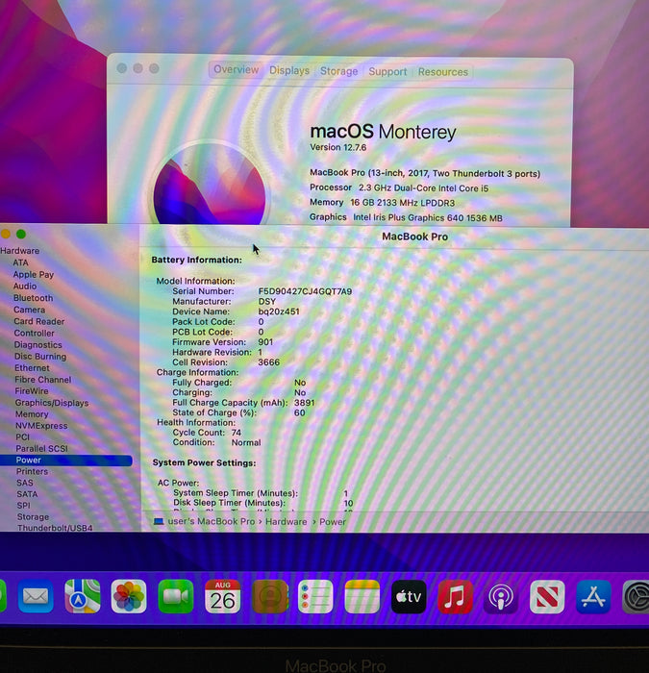Click the Manufacturer value DSY
649x673 pixels.
coord(266,301)
